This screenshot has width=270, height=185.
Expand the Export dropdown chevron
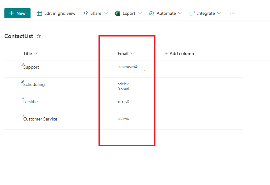coord(139,13)
